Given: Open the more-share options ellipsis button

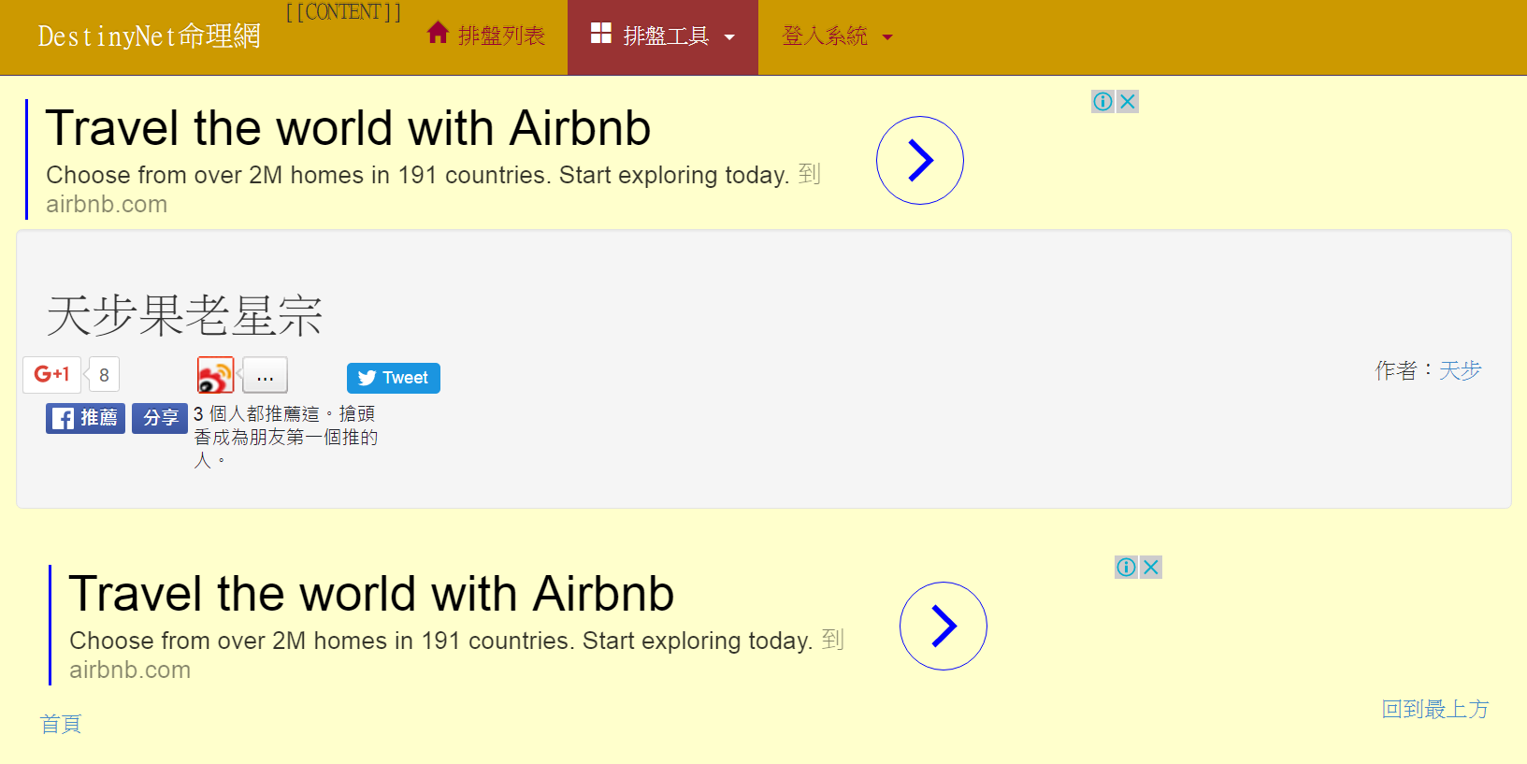Looking at the screenshot, I should [266, 376].
